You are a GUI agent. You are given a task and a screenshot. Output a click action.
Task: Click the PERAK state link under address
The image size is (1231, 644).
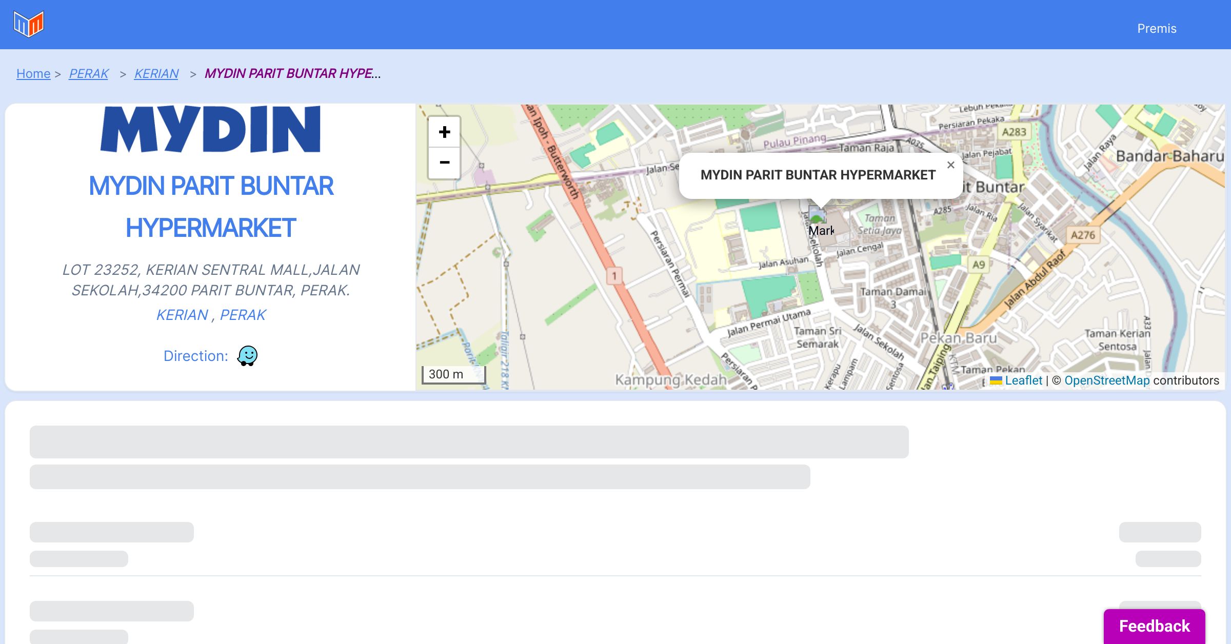(243, 315)
